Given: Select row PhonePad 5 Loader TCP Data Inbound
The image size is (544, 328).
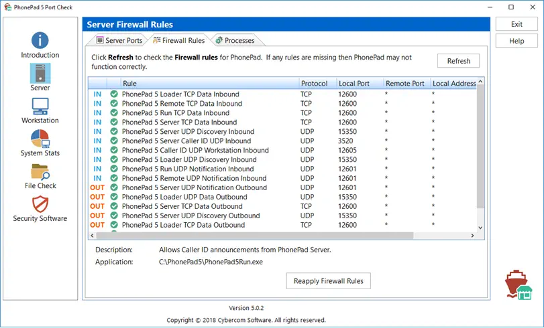Looking at the screenshot, I should [282, 94].
